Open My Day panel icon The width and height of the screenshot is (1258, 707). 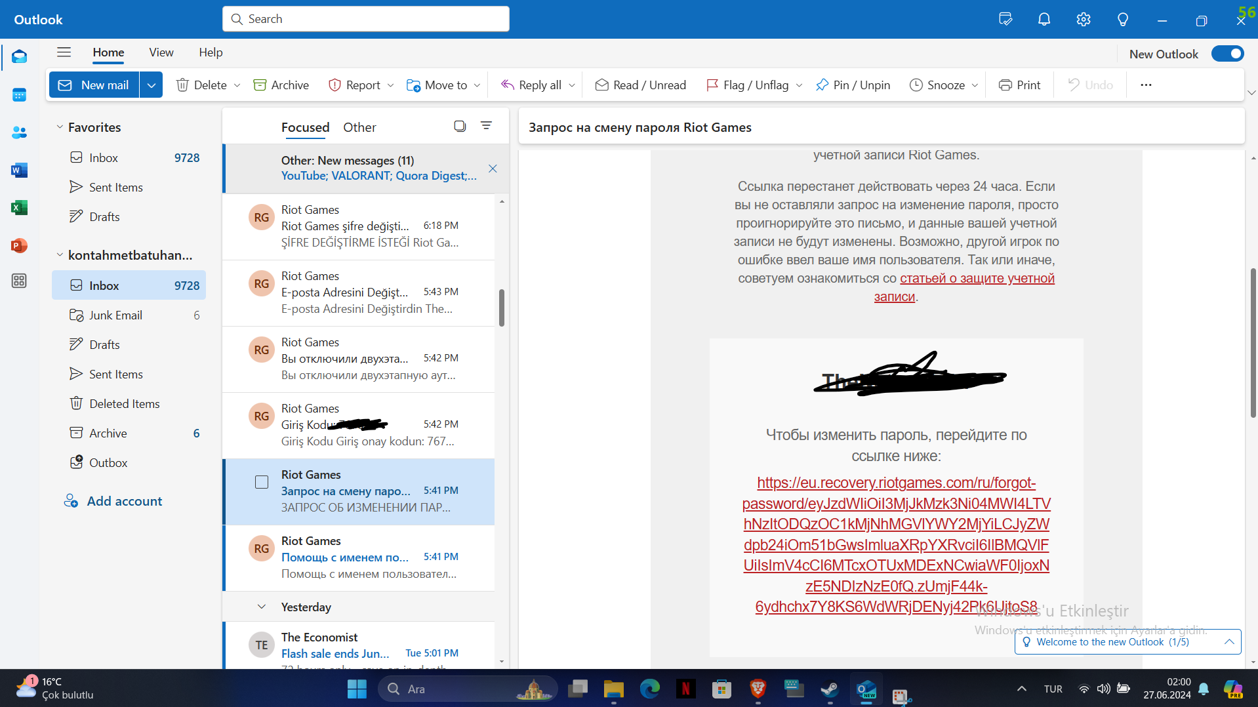coord(1005,20)
